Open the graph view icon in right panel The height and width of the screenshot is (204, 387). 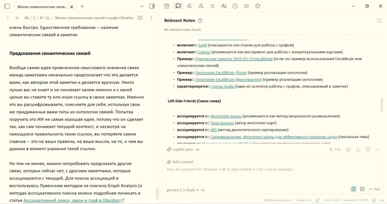(x=224, y=6)
